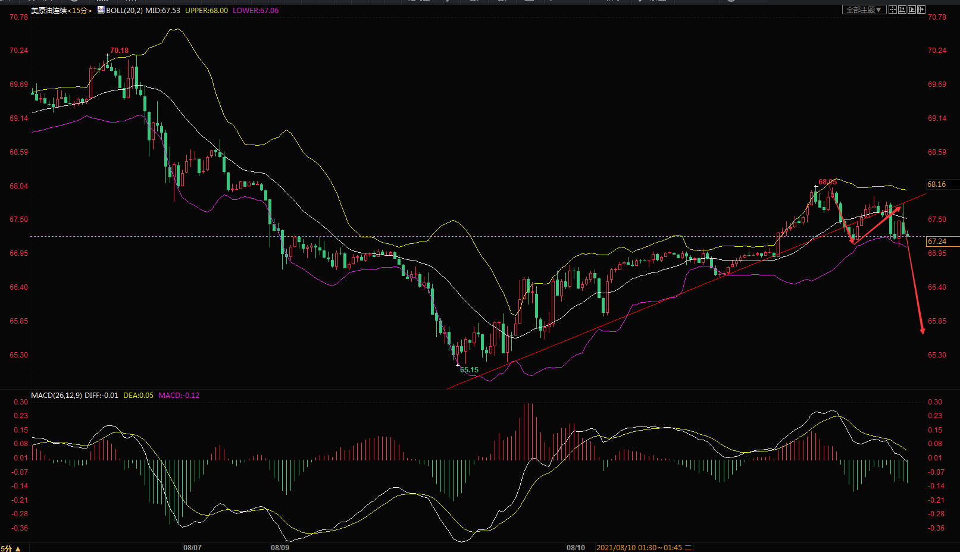Click the 65.30 label on right axis
Viewport: 960px width, 552px height.
[937, 355]
